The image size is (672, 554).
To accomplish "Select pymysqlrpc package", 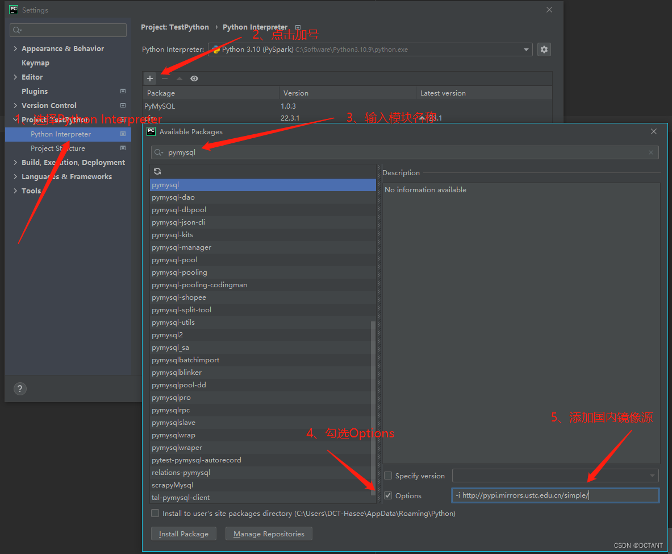I will click(x=260, y=410).
